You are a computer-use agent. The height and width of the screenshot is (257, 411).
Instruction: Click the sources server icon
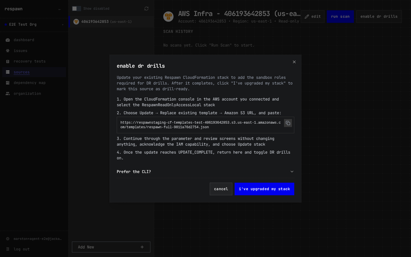pyautogui.click(x=8, y=72)
